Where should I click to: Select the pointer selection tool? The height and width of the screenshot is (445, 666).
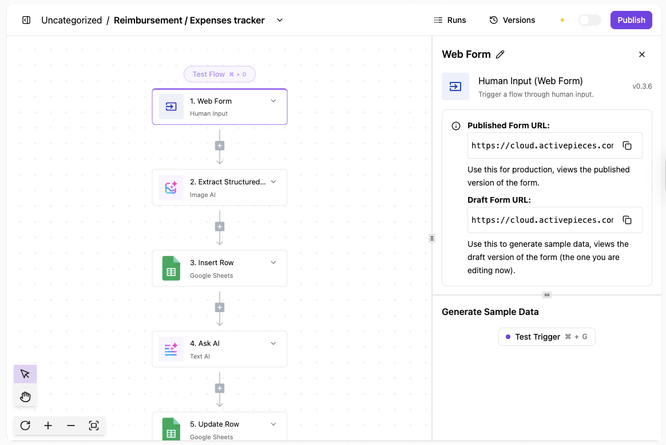[x=25, y=373]
